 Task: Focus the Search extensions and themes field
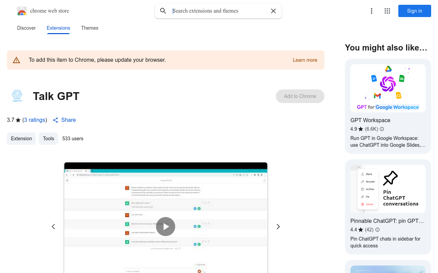click(x=218, y=11)
